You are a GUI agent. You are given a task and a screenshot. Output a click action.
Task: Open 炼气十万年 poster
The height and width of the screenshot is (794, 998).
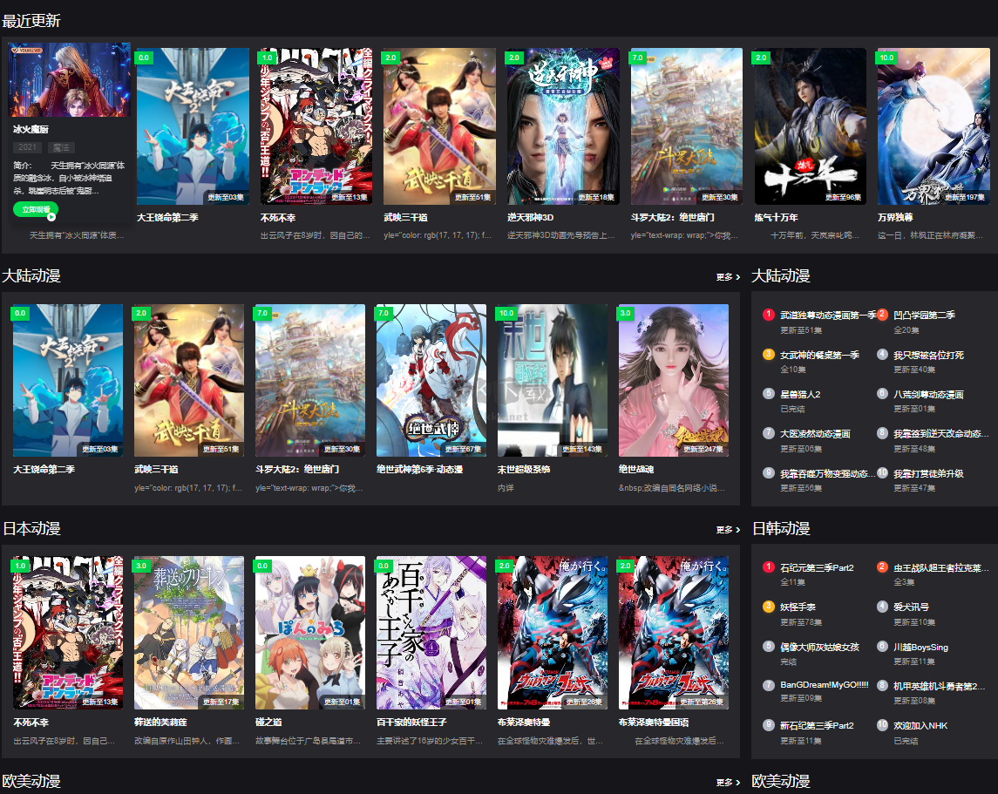pos(811,126)
